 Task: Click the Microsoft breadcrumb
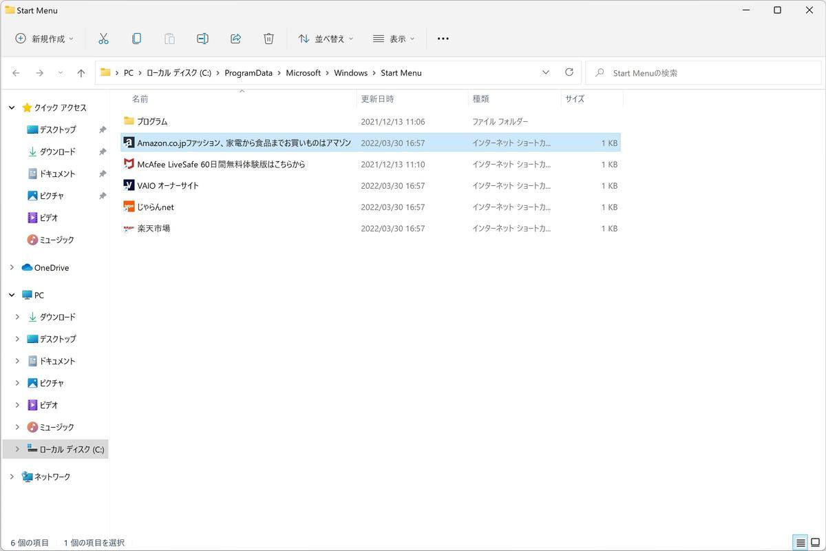click(304, 72)
